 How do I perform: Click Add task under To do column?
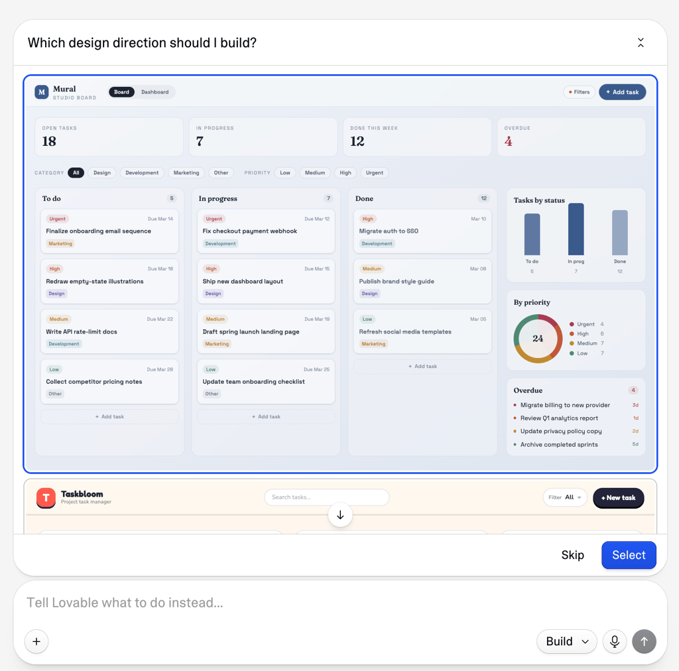(109, 416)
